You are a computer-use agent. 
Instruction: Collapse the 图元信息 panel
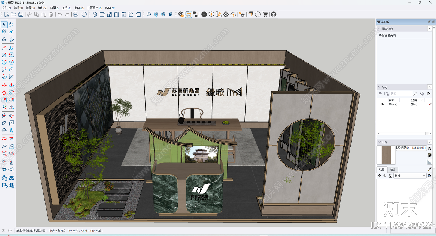point(379,29)
